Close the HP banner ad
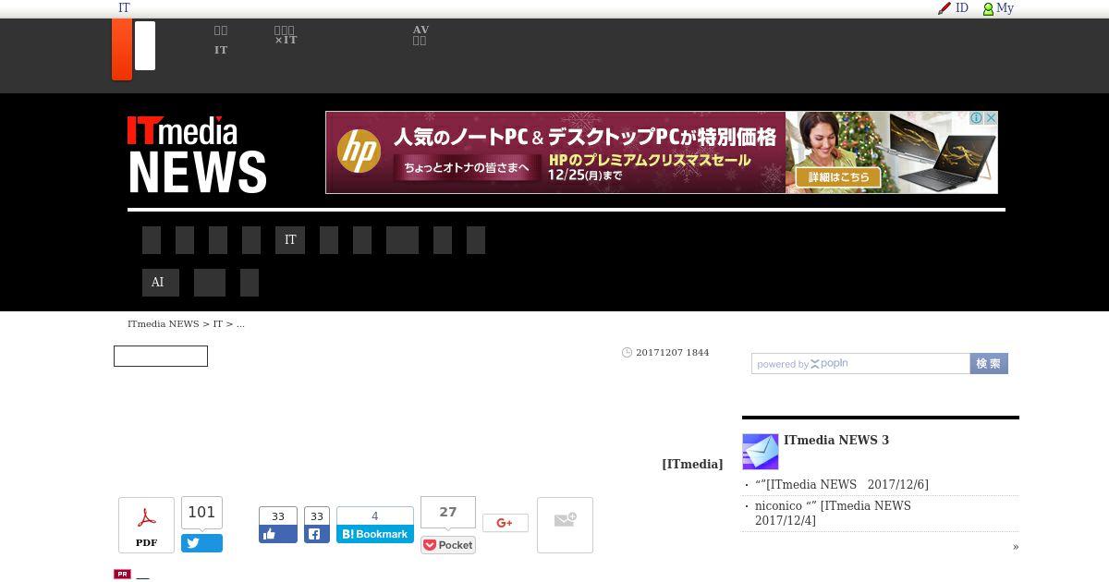 [991, 118]
